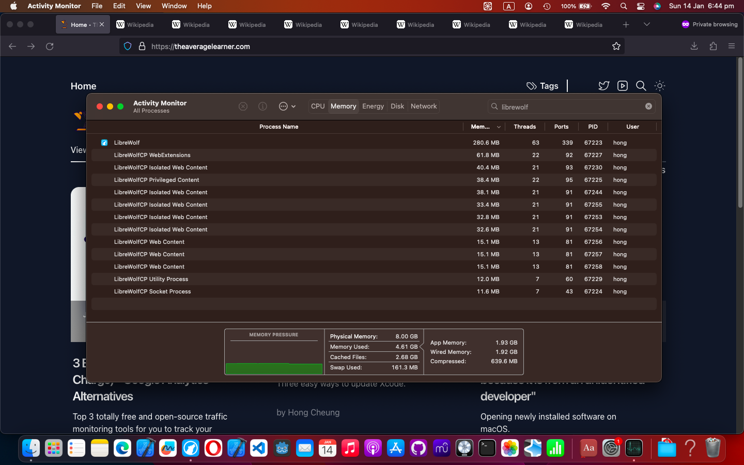Clear the librewolf search text
Image resolution: width=744 pixels, height=465 pixels.
(648, 106)
